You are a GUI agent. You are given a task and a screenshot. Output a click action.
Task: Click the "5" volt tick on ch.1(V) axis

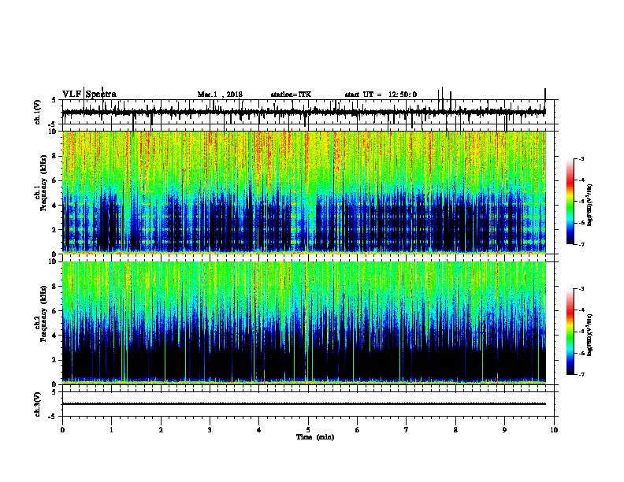pyautogui.click(x=54, y=100)
